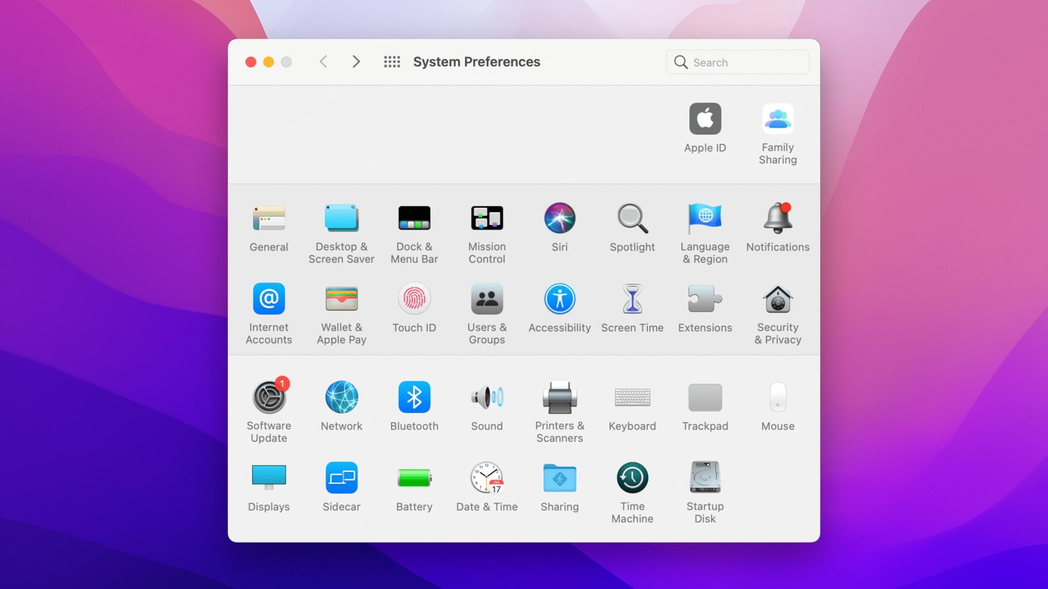Focus the Search field
Screen dimensions: 1048x589
738,62
